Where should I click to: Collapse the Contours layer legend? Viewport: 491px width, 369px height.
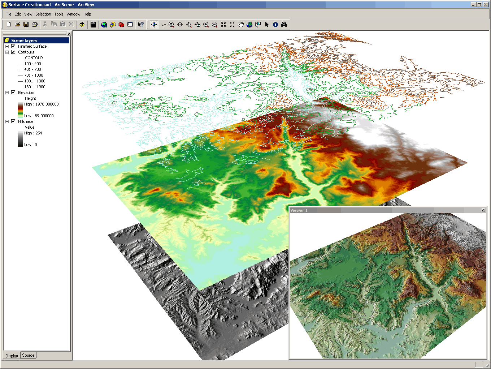pos(7,52)
